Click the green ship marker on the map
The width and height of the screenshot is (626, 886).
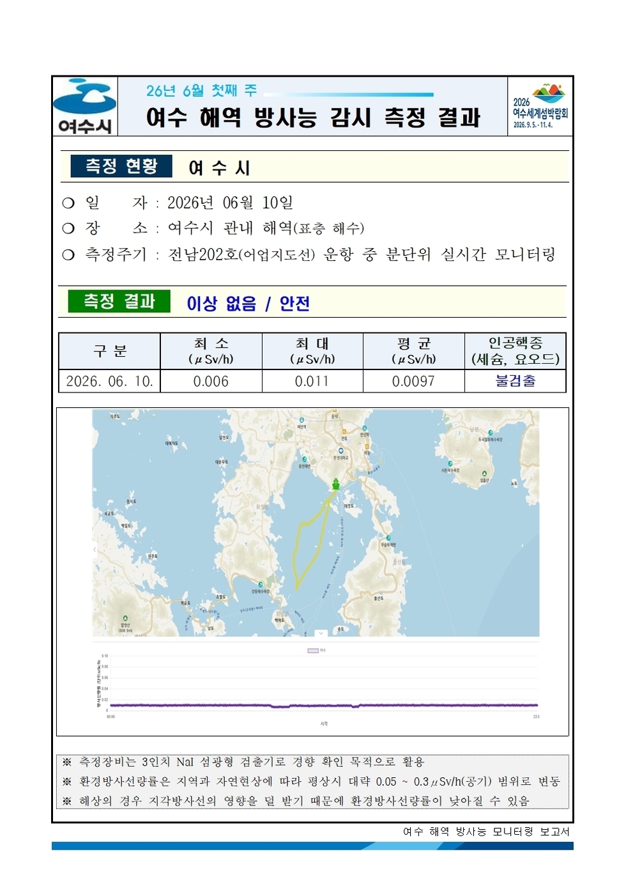(x=336, y=484)
